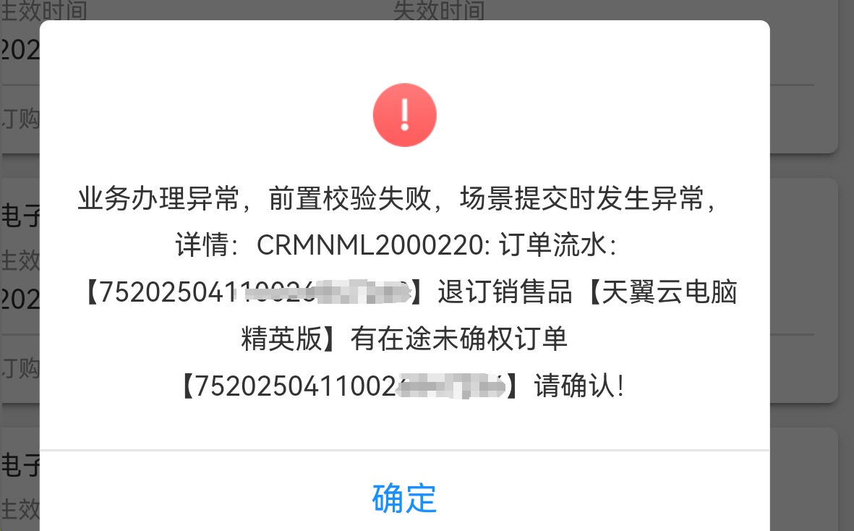
Task: Click the blurred order number before 请确认
Action: click(x=350, y=386)
